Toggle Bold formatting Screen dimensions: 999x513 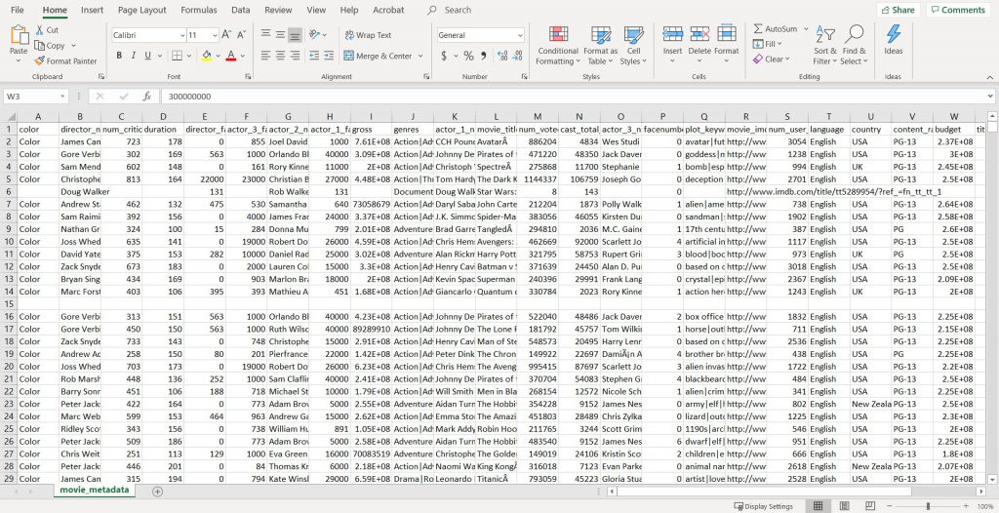(119, 57)
